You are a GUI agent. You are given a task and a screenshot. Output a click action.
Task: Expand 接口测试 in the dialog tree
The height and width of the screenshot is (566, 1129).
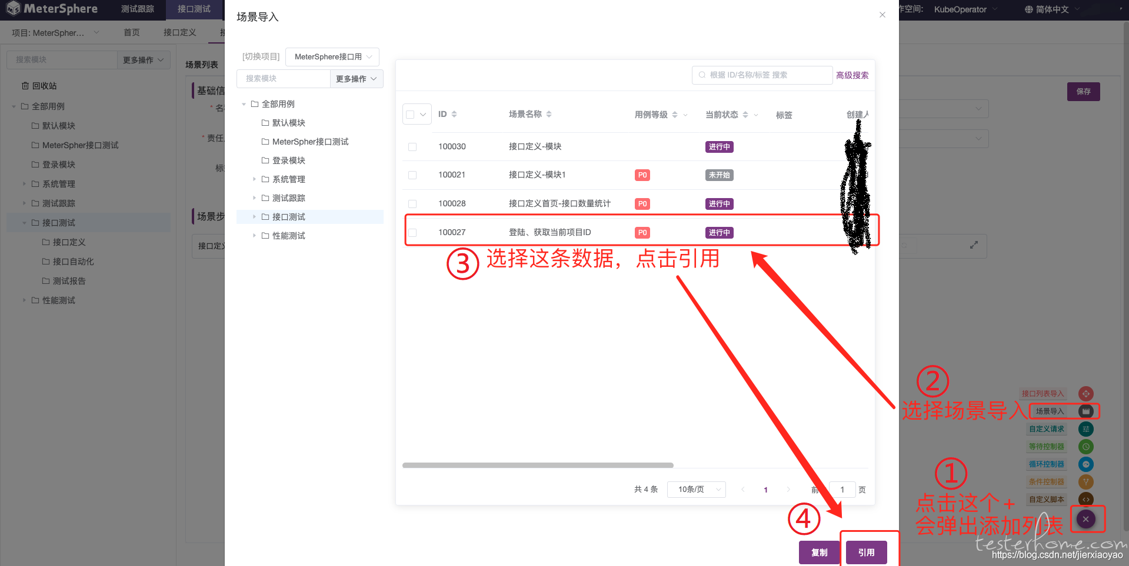[254, 217]
